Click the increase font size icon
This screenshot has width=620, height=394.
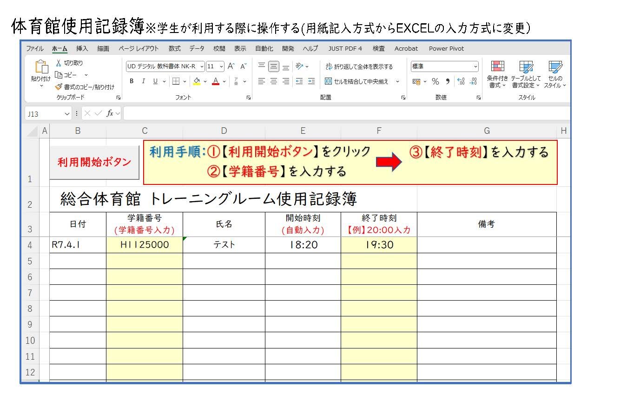[231, 66]
